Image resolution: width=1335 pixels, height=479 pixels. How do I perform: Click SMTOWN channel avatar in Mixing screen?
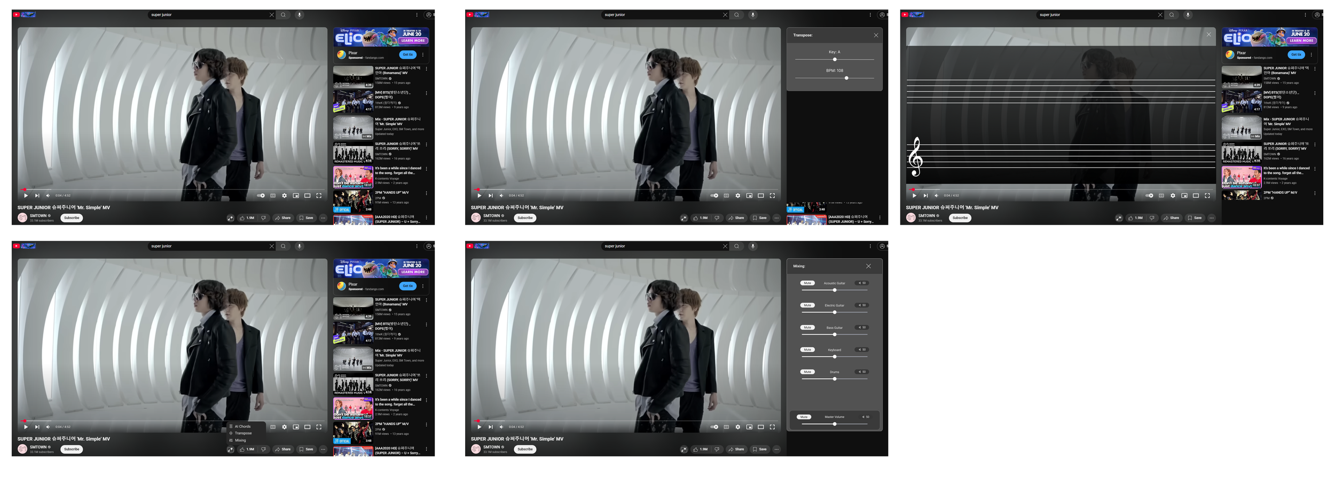pyautogui.click(x=476, y=449)
